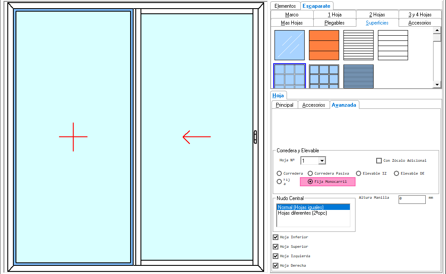Viewport: 446px width, 274px height.
Task: Choose the dense blue louver surface icon
Action: tap(359, 77)
